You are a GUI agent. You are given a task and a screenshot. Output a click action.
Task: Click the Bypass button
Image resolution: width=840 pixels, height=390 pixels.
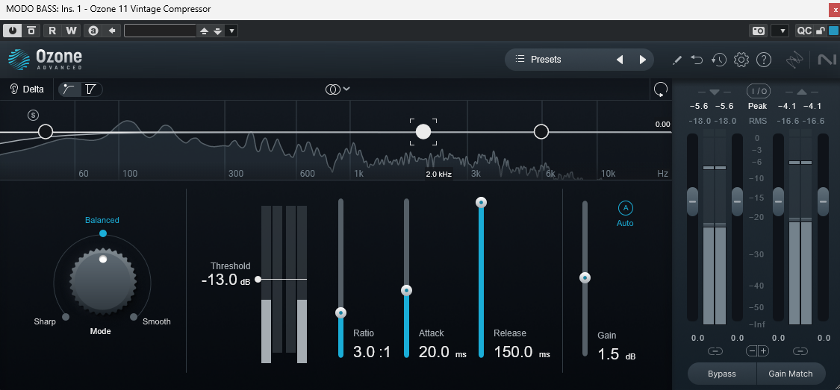(721, 374)
